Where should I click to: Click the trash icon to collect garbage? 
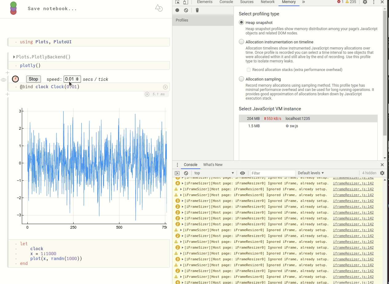197,10
